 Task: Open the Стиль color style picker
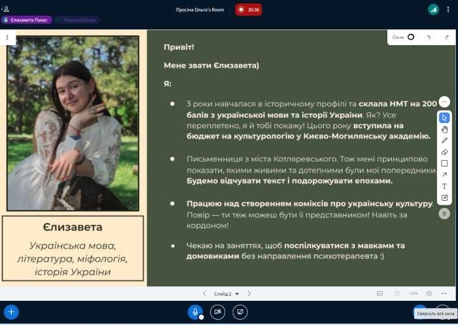tap(404, 37)
